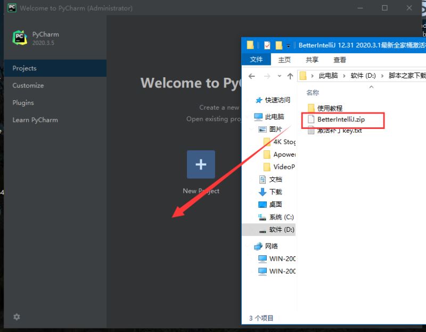Click the PyCharm logo icon
The width and height of the screenshot is (426, 332).
point(20,37)
